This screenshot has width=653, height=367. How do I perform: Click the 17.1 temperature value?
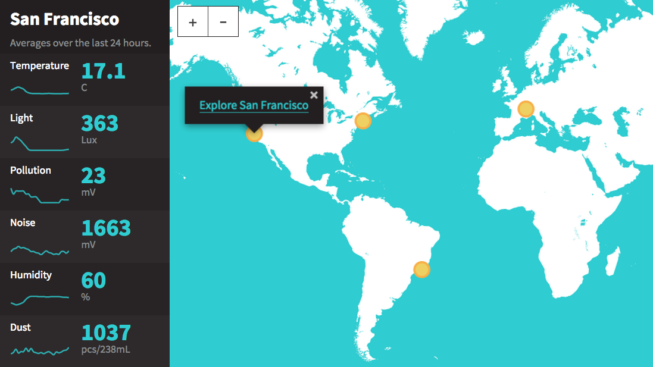coord(103,71)
